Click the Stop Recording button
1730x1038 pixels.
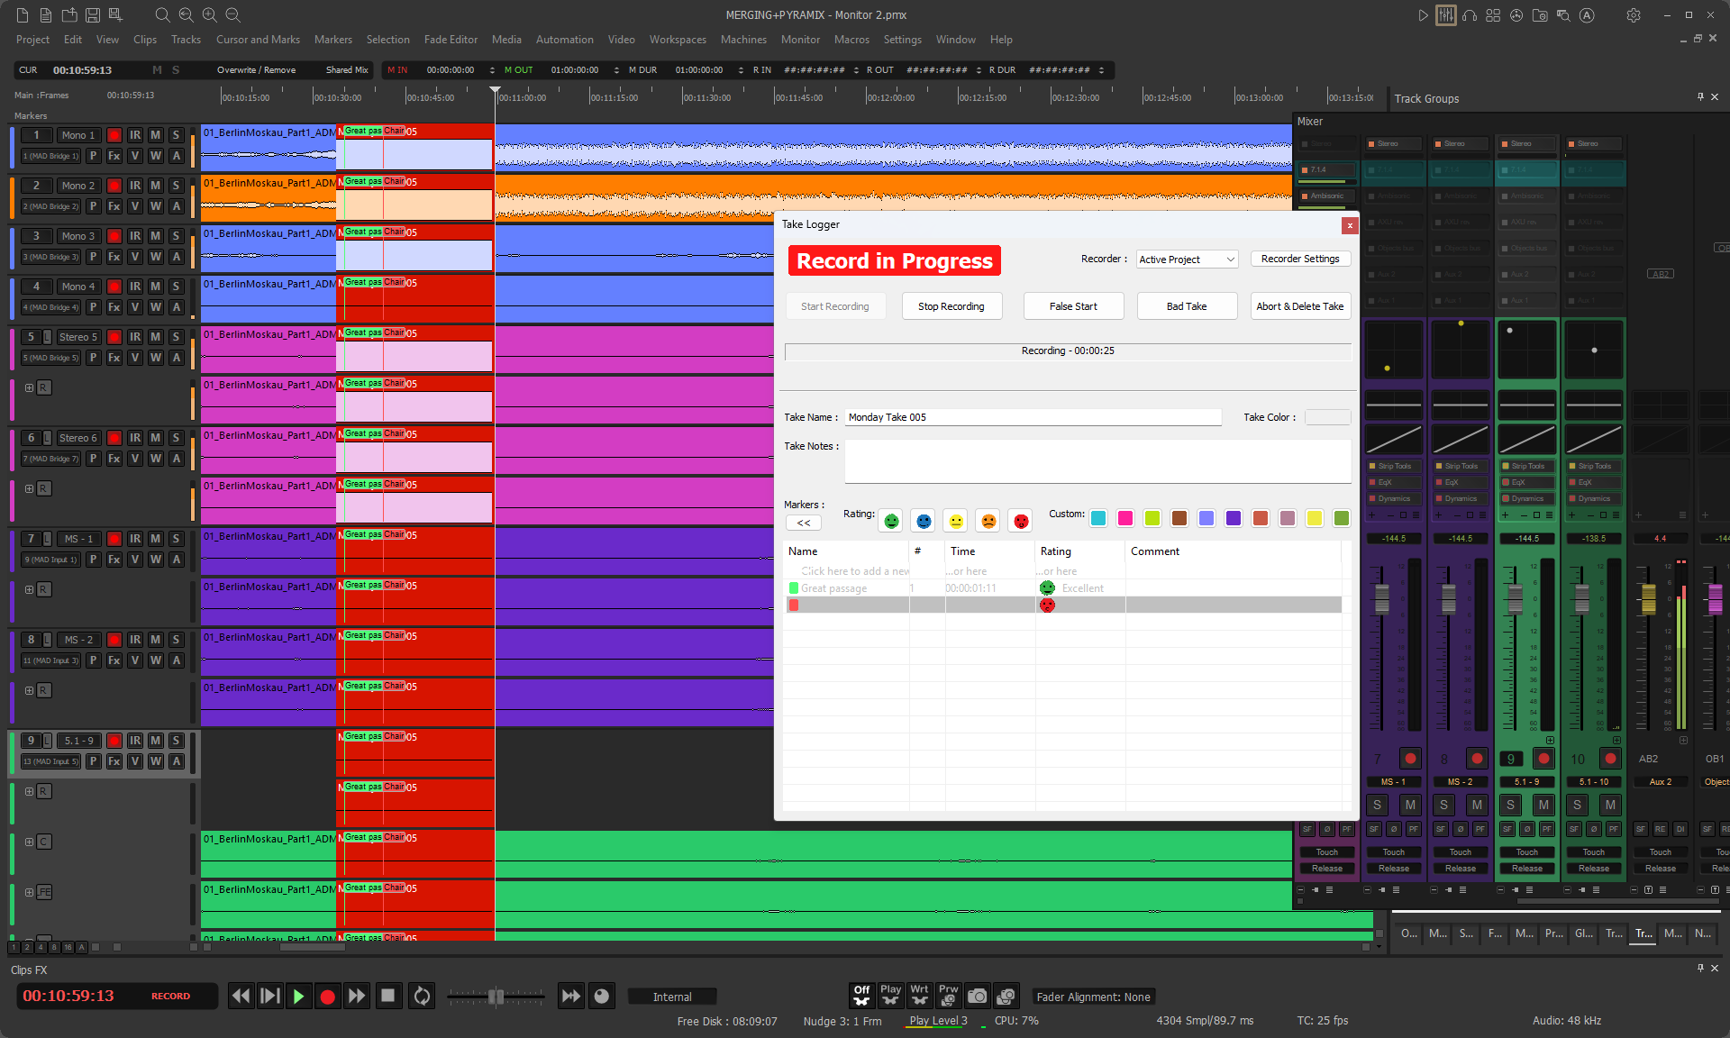tap(951, 306)
